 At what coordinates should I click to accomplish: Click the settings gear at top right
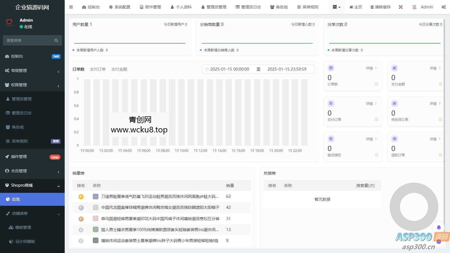point(444,7)
